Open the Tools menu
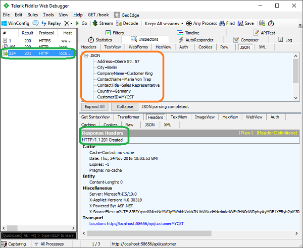This screenshot has width=303, height=248. point(48,15)
